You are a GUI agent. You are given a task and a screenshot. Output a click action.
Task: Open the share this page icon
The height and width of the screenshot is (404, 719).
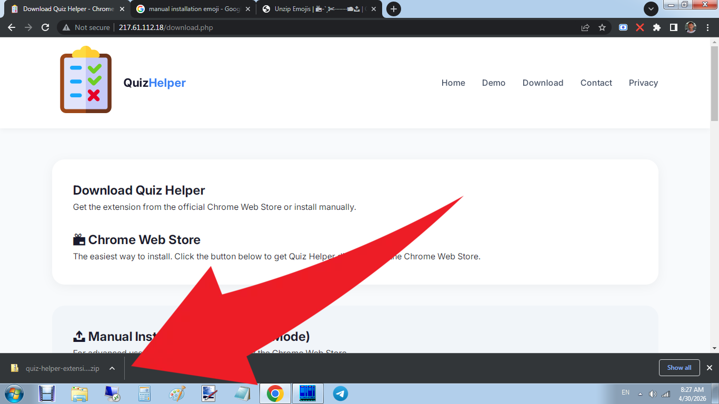585,27
